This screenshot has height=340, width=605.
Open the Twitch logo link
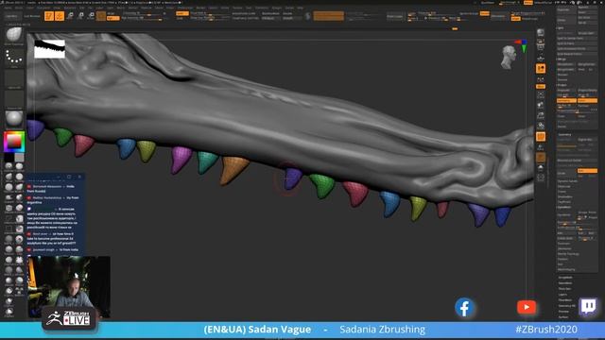[x=588, y=307]
